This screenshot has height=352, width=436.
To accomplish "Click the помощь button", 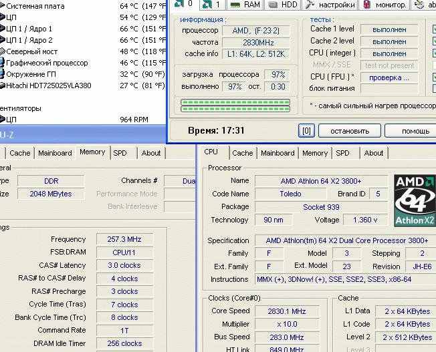I will tap(415, 131).
